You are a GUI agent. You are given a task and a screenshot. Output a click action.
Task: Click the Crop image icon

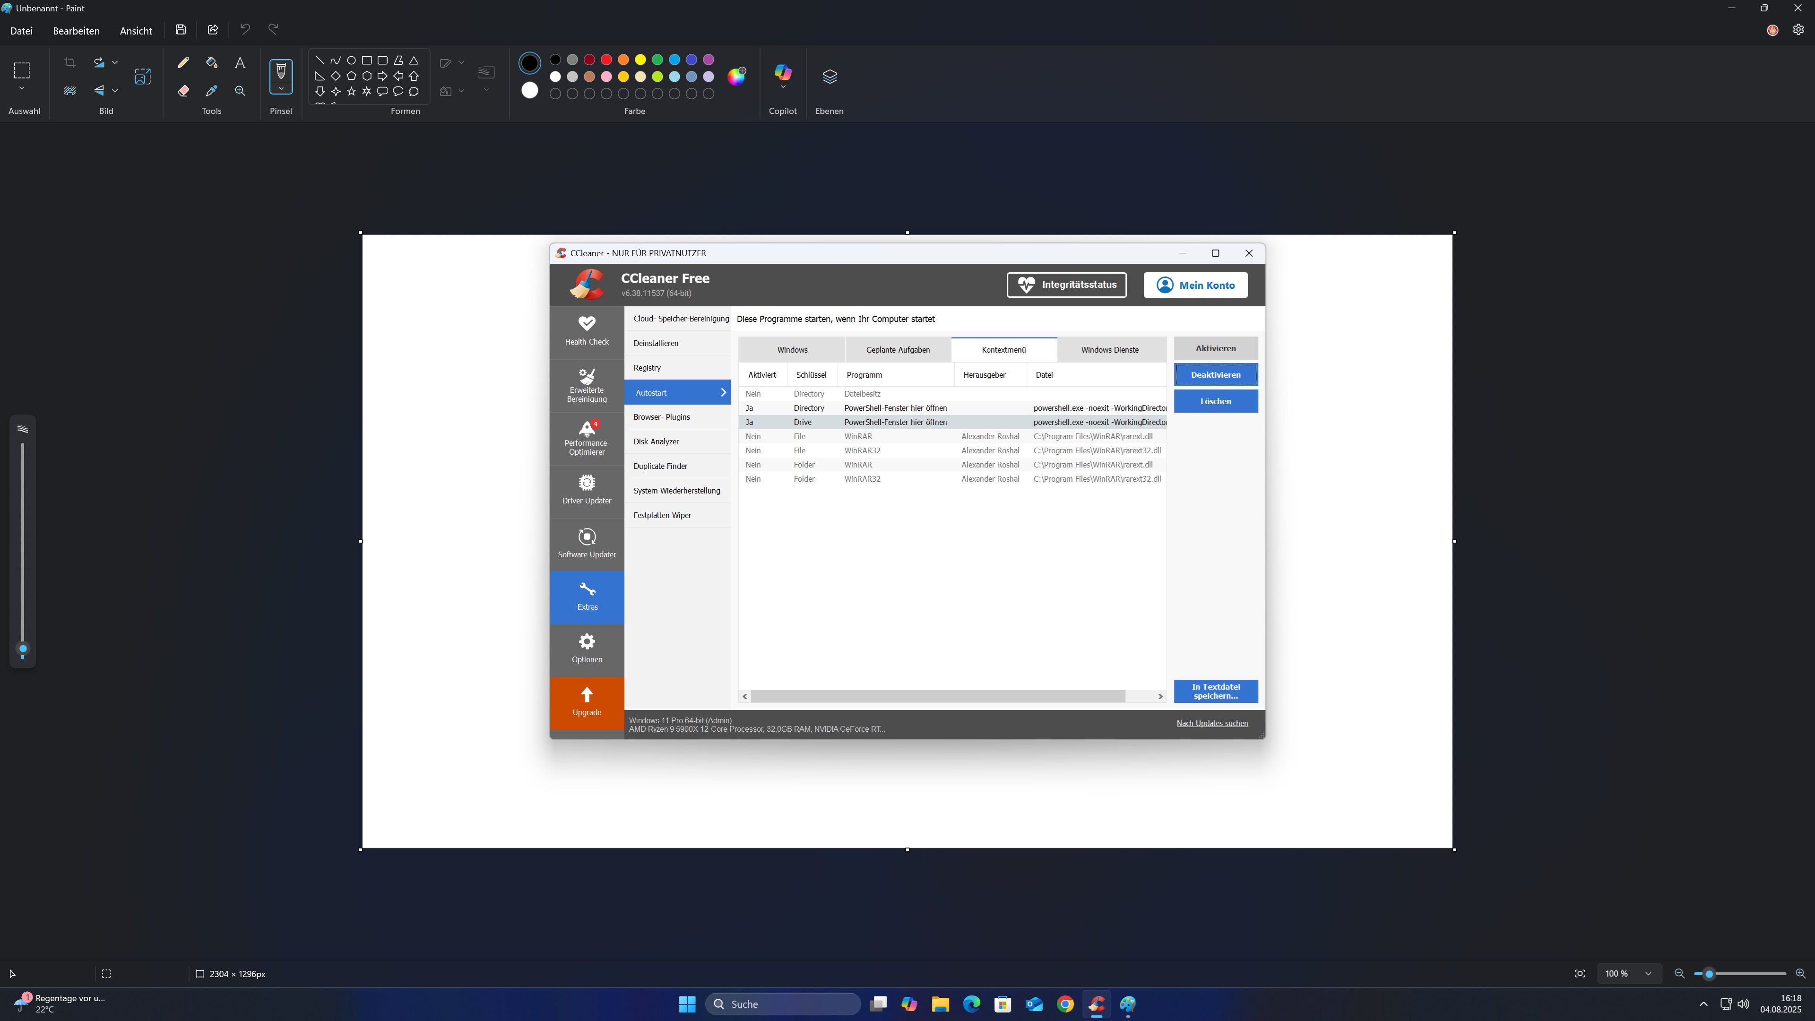pyautogui.click(x=70, y=63)
